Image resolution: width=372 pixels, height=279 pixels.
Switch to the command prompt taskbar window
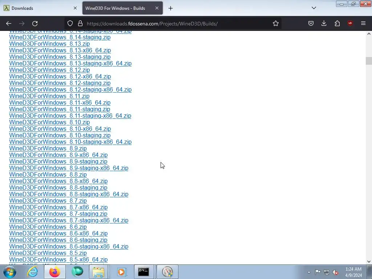[x=144, y=272]
